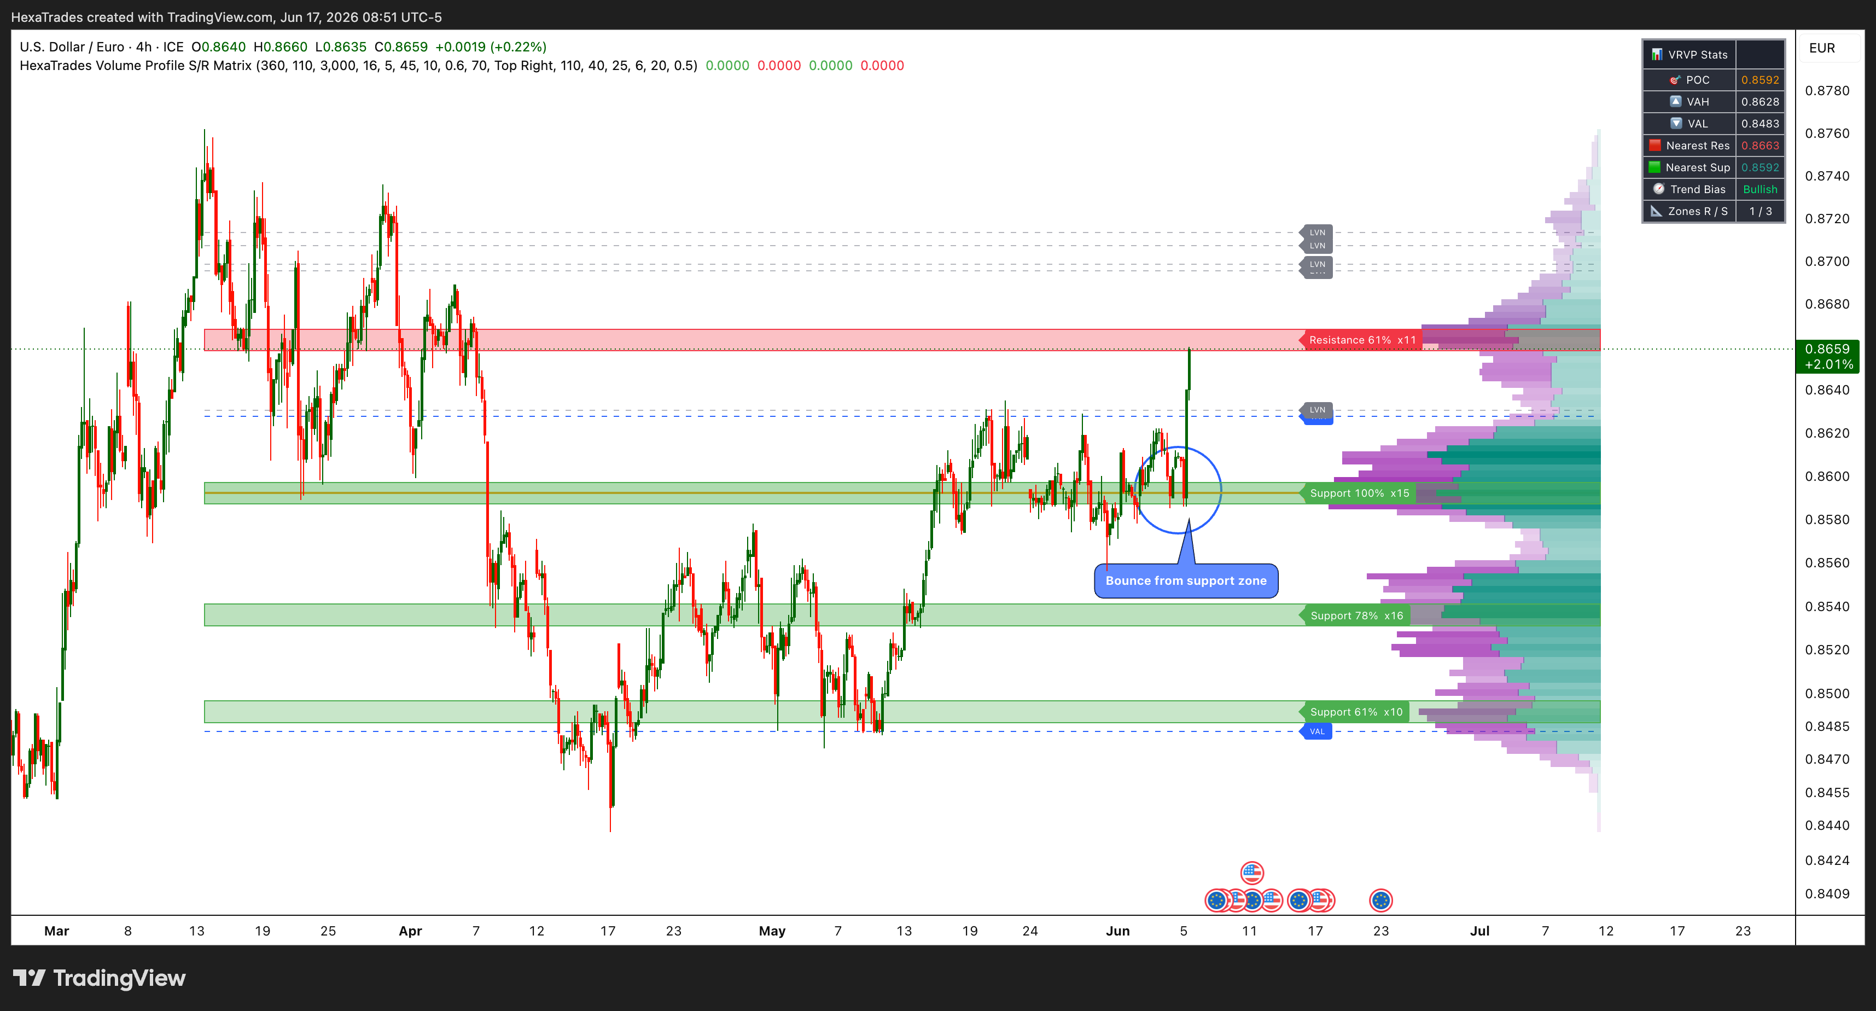Click the U.S. Dollar / Euro symbol title
Viewport: 1876px width, 1011px height.
pos(72,47)
